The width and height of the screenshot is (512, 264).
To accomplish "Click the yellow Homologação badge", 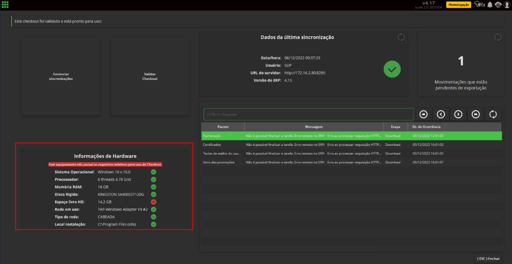I will click(x=458, y=5).
